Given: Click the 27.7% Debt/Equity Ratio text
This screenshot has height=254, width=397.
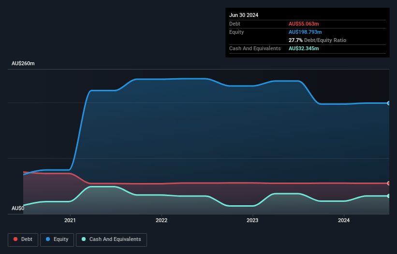Looking at the screenshot, I should pyautogui.click(x=317, y=40).
